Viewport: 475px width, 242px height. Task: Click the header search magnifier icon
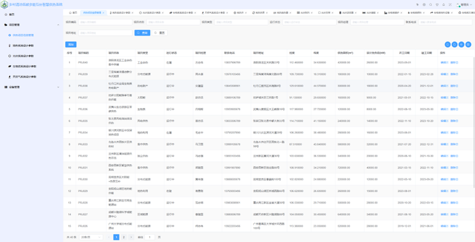pos(430,5)
